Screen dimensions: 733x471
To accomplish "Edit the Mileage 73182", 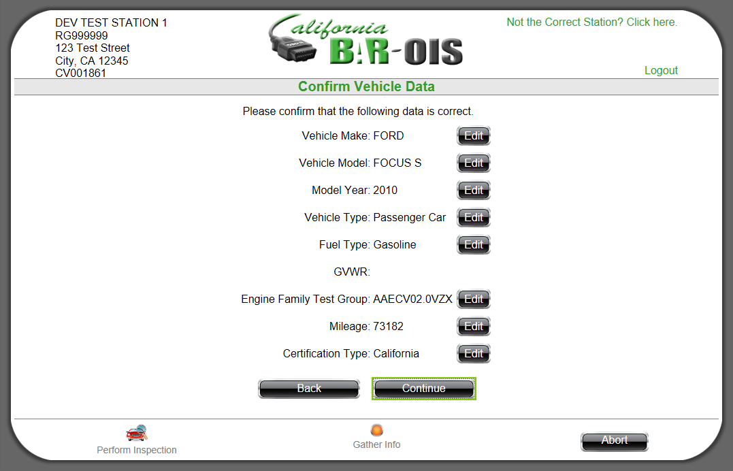I will pyautogui.click(x=474, y=327).
